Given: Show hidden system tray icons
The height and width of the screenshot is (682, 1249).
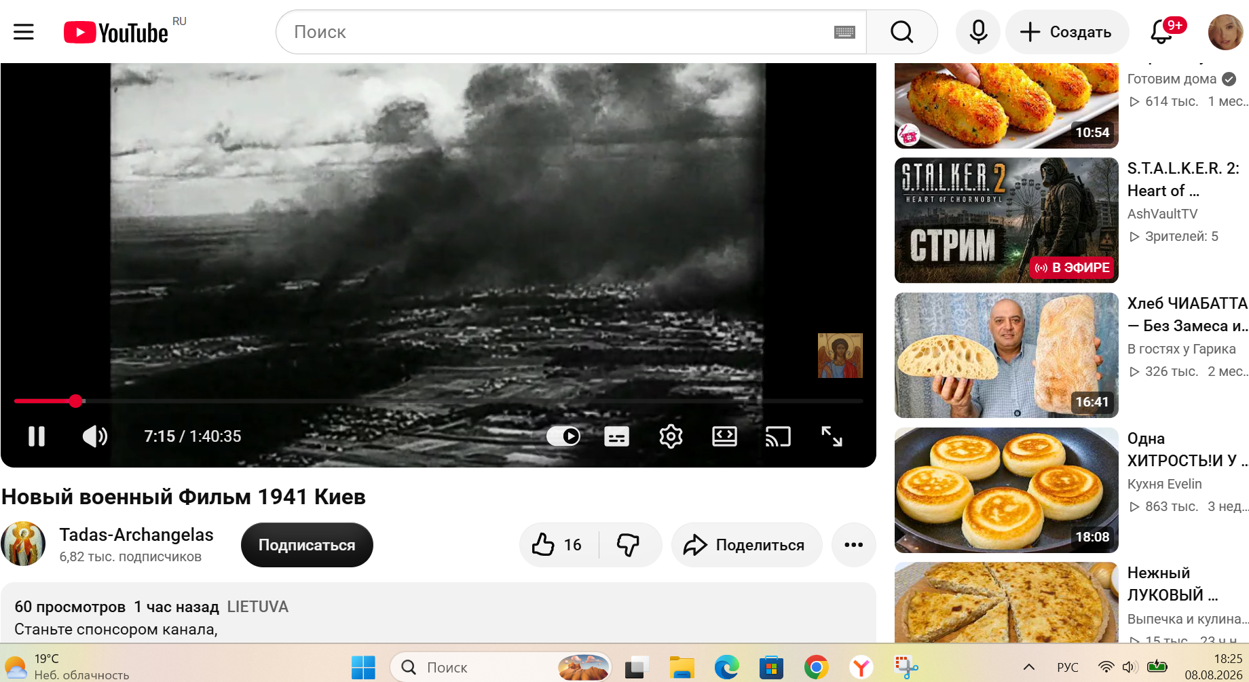Looking at the screenshot, I should coord(1029,667).
